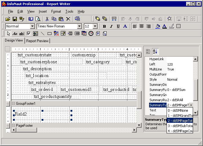Insert time using the clock icon
Image resolution: width=203 pixels, height=146 pixels.
[91, 33]
